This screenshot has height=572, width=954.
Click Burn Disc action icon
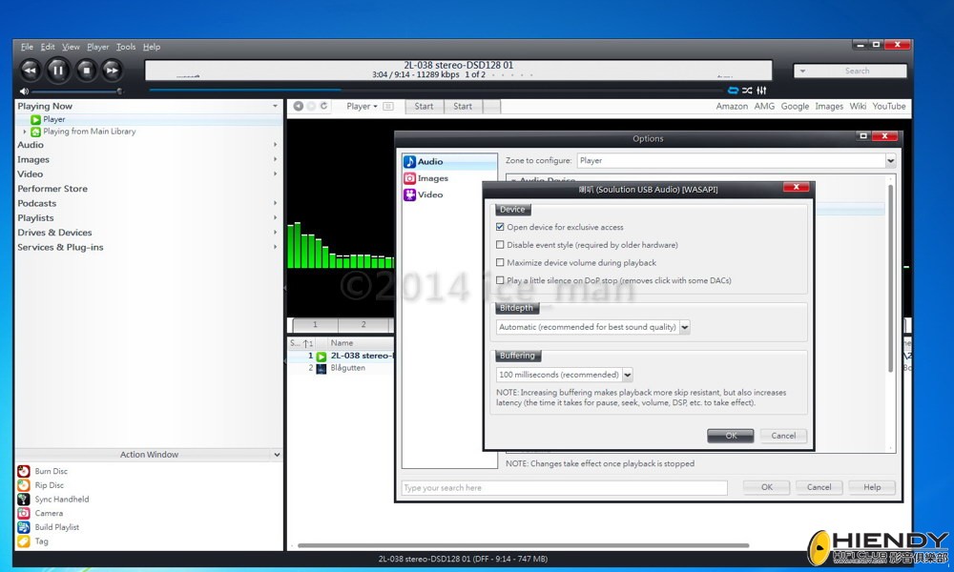pos(24,471)
